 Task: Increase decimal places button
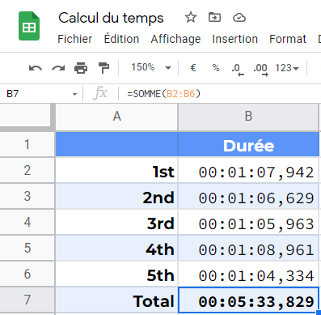[x=260, y=69]
